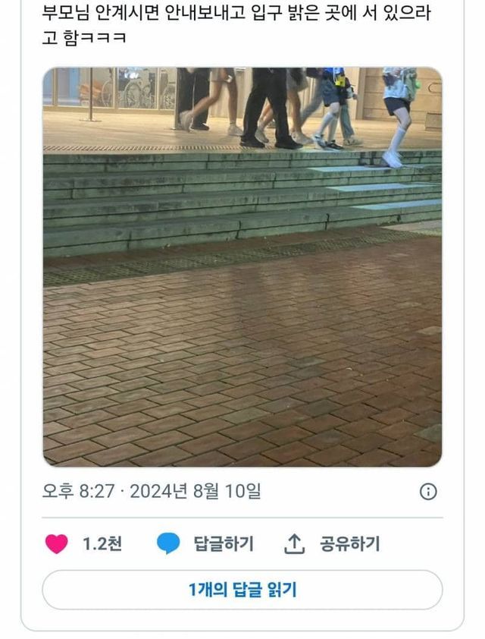Open the 1.2천 likes count
The height and width of the screenshot is (639, 485).
pos(102,543)
